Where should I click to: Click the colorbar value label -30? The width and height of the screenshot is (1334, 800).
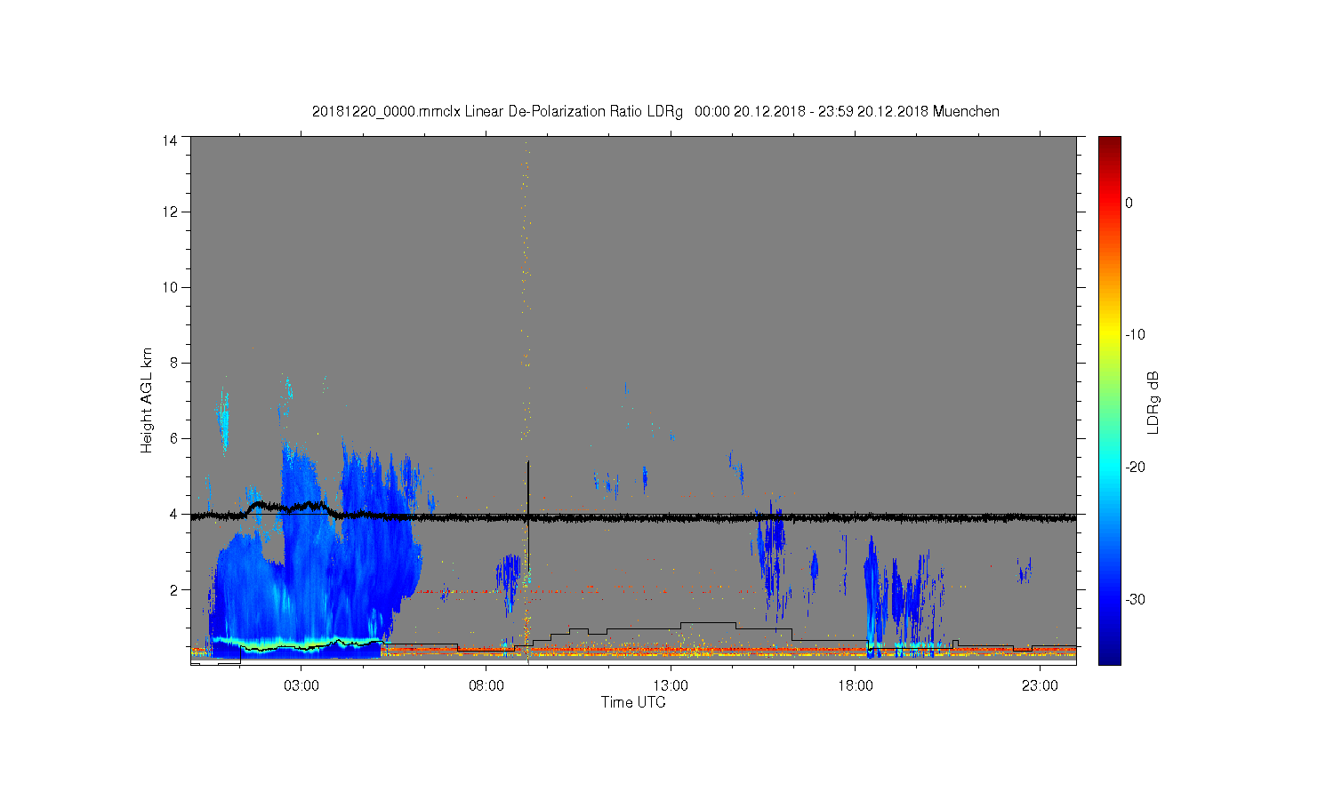point(1135,600)
